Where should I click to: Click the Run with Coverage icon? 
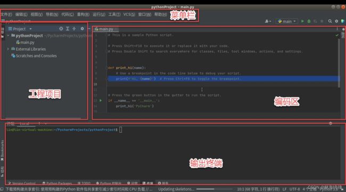tap(315, 21)
